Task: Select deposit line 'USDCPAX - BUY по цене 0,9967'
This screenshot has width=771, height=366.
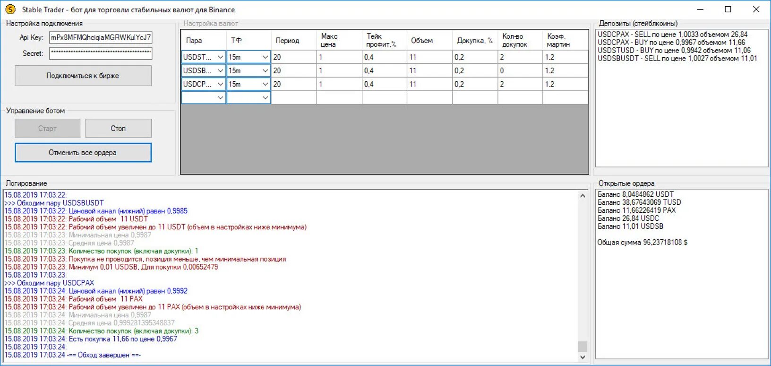Action: (x=671, y=43)
